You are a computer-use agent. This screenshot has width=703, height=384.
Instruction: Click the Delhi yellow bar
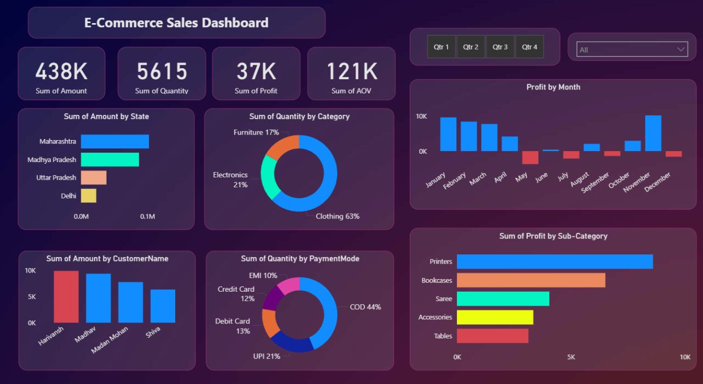tap(88, 196)
